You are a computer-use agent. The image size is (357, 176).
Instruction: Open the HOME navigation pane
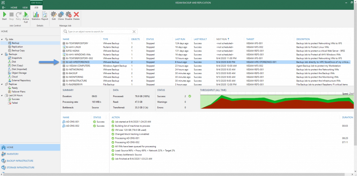pos(30,147)
